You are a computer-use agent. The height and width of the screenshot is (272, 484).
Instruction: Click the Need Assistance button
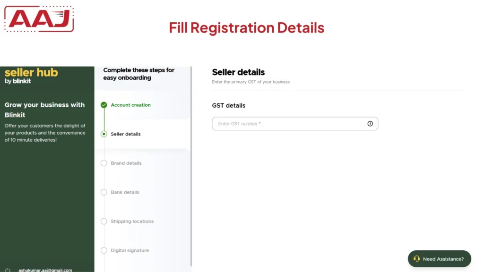click(439, 259)
